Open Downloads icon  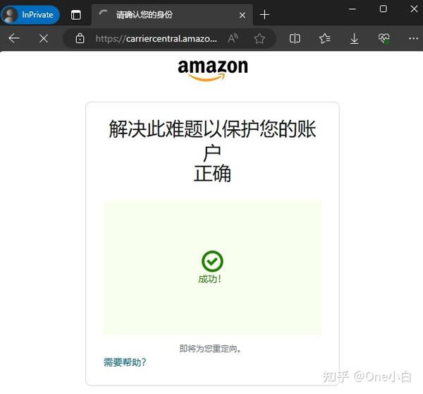click(x=354, y=39)
